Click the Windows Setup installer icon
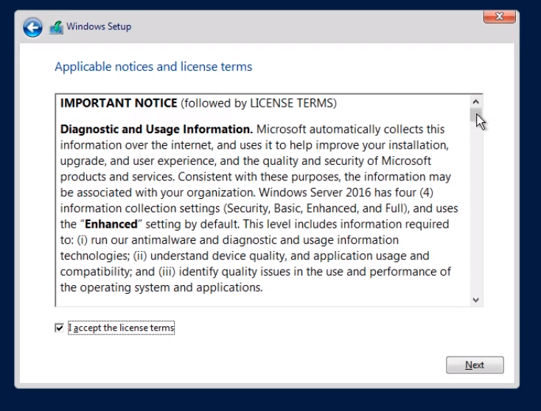The image size is (541, 411). point(56,27)
